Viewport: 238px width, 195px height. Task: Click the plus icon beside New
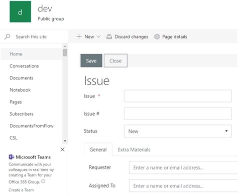79,36
